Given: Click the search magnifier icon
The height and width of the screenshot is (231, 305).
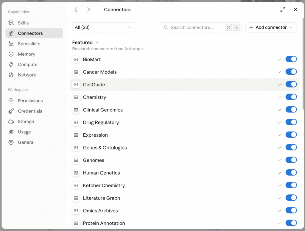Looking at the screenshot, I should click(166, 27).
